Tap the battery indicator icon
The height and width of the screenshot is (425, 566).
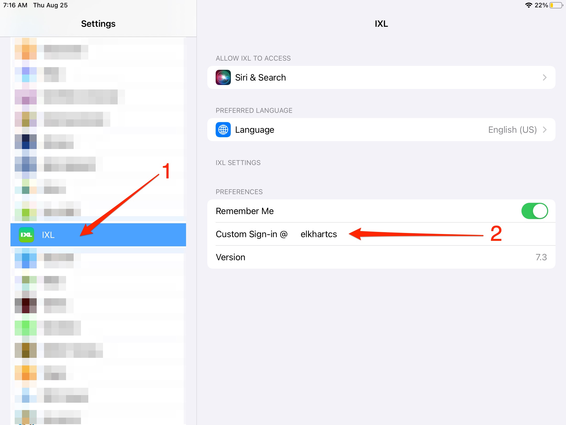coord(557,5)
